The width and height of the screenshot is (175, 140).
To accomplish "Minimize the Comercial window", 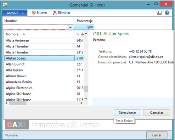I will tap(148, 5).
